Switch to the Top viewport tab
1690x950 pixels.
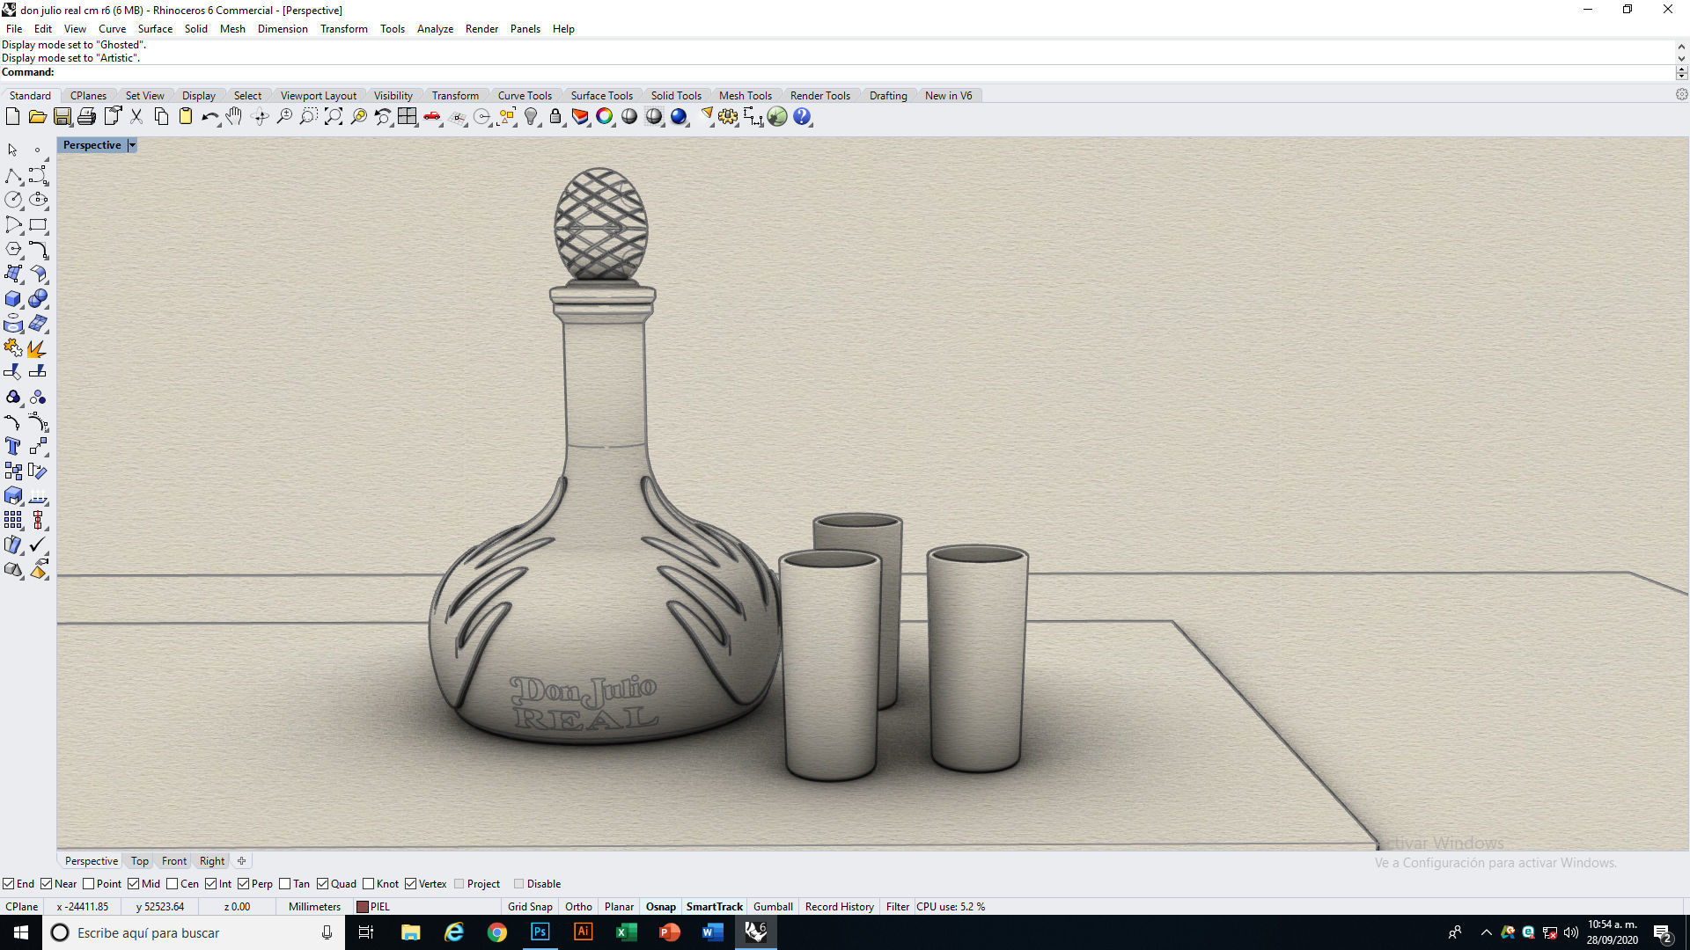coord(140,861)
